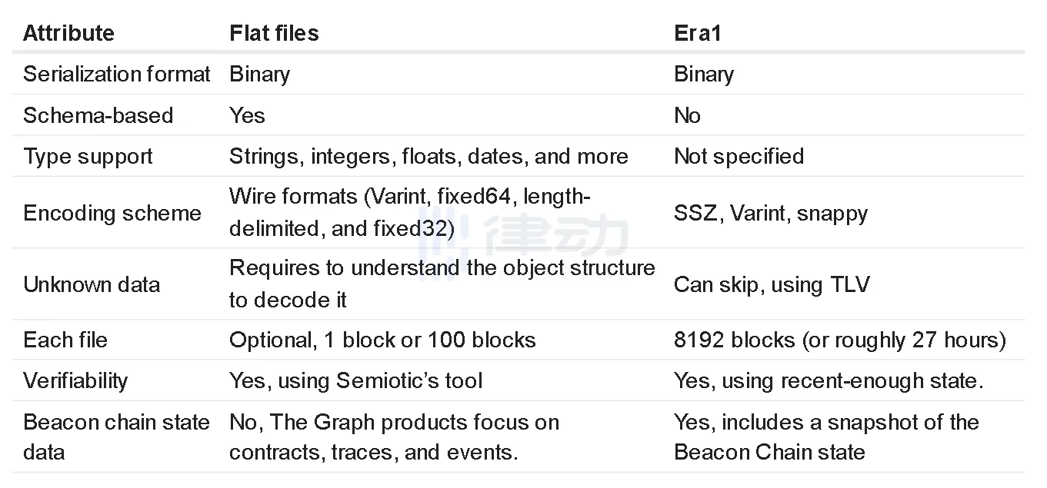Click 'Yes, using Semiotic's tool' cell

click(x=355, y=381)
